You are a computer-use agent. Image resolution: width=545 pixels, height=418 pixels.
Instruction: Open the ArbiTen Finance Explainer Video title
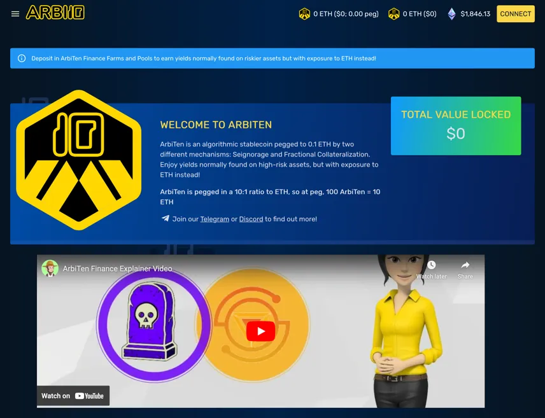[118, 268]
